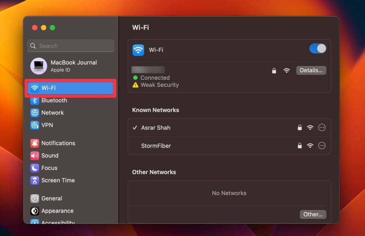Image resolution: width=365 pixels, height=236 pixels.
Task: Click the signal icon beside Asrar Shah
Action: tap(310, 127)
